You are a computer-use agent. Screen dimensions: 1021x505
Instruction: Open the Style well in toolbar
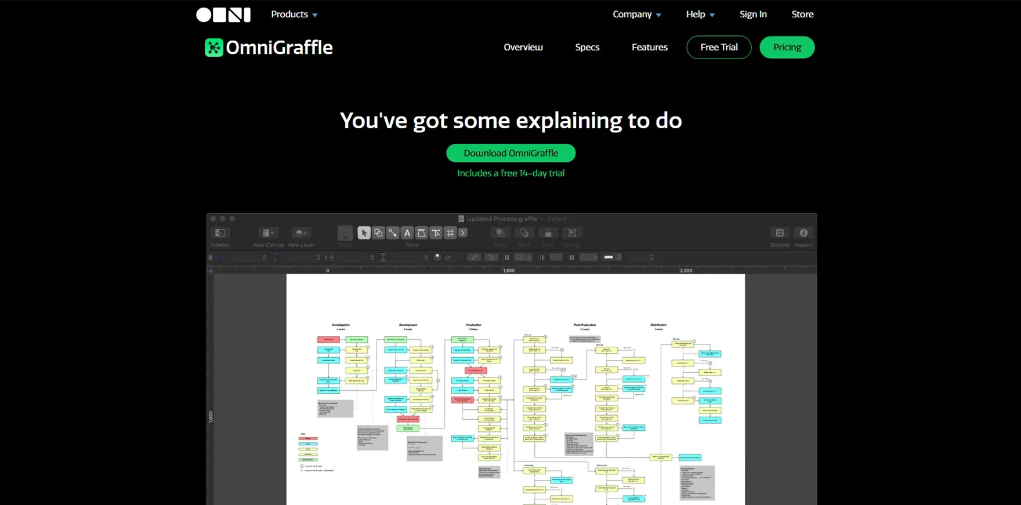(x=345, y=233)
